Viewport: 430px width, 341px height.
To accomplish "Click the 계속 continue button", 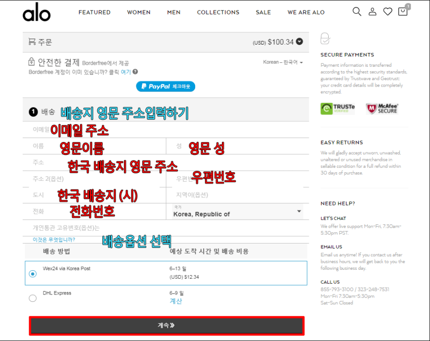I will point(167,326).
